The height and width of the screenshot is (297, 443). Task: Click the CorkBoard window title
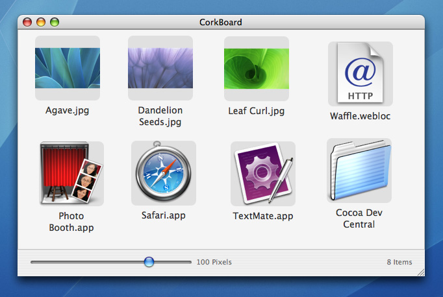tap(221, 22)
